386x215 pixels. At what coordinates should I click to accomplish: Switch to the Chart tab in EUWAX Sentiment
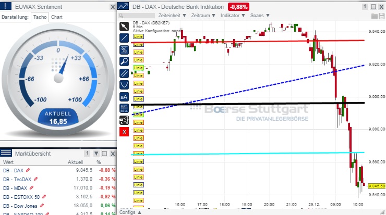[57, 17]
